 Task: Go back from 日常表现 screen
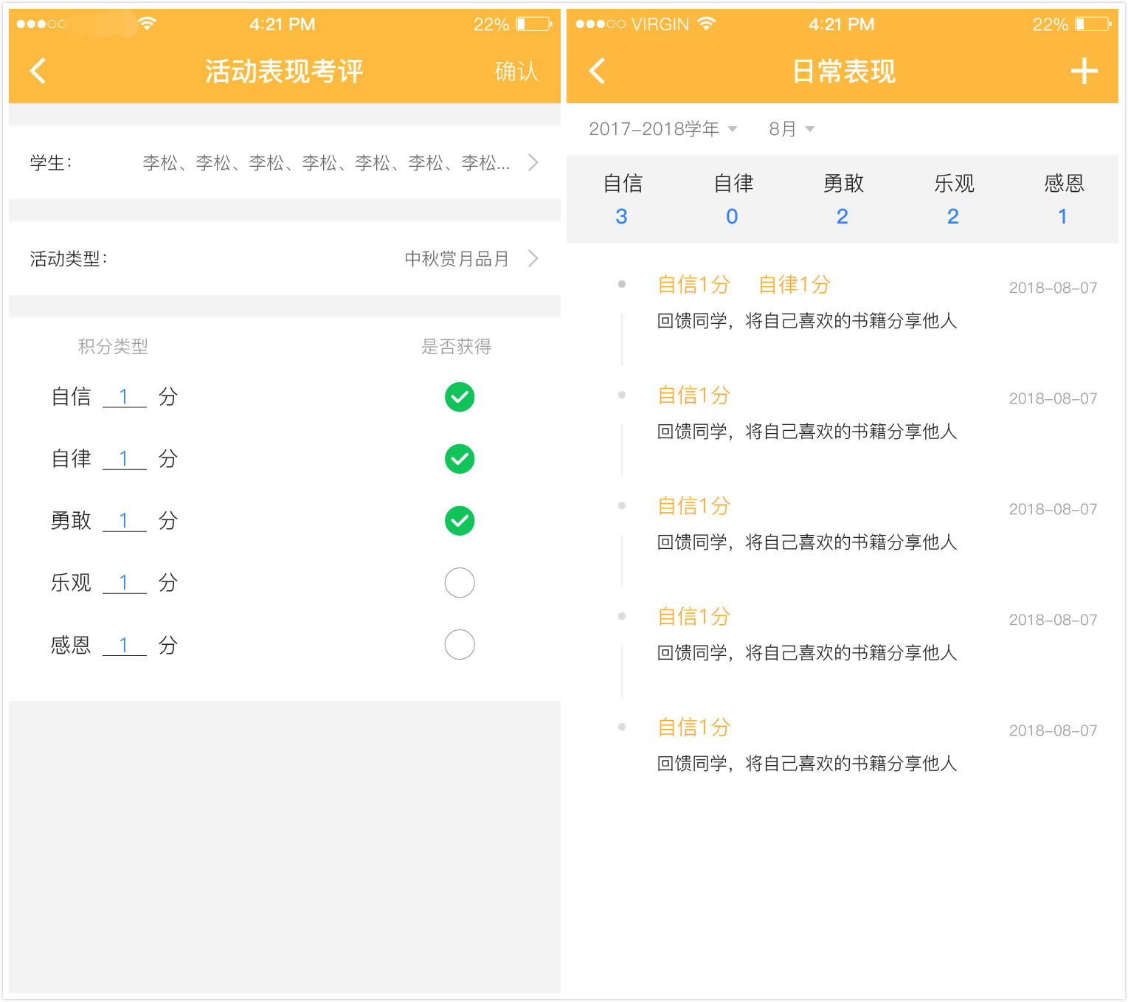coord(597,71)
